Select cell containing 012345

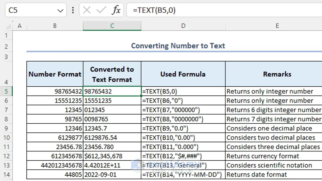pos(112,110)
